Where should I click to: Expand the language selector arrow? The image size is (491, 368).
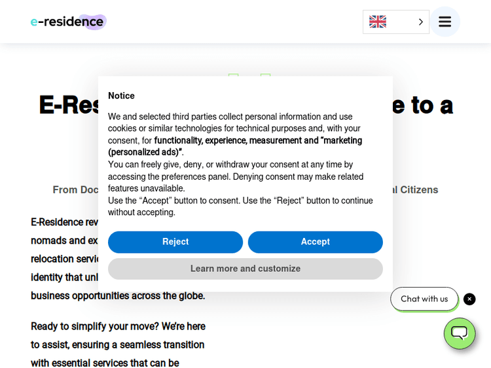click(x=420, y=22)
